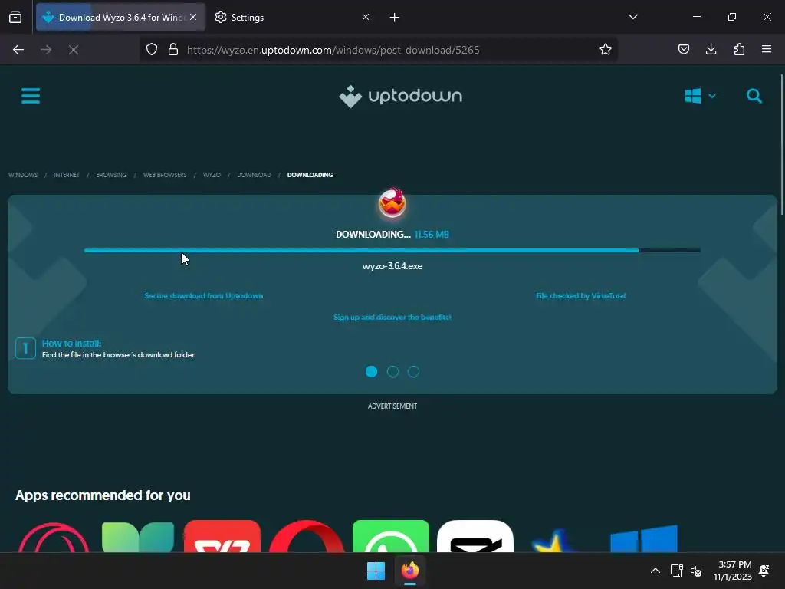Open the Windows platform selector
This screenshot has width=785, height=589.
point(700,96)
